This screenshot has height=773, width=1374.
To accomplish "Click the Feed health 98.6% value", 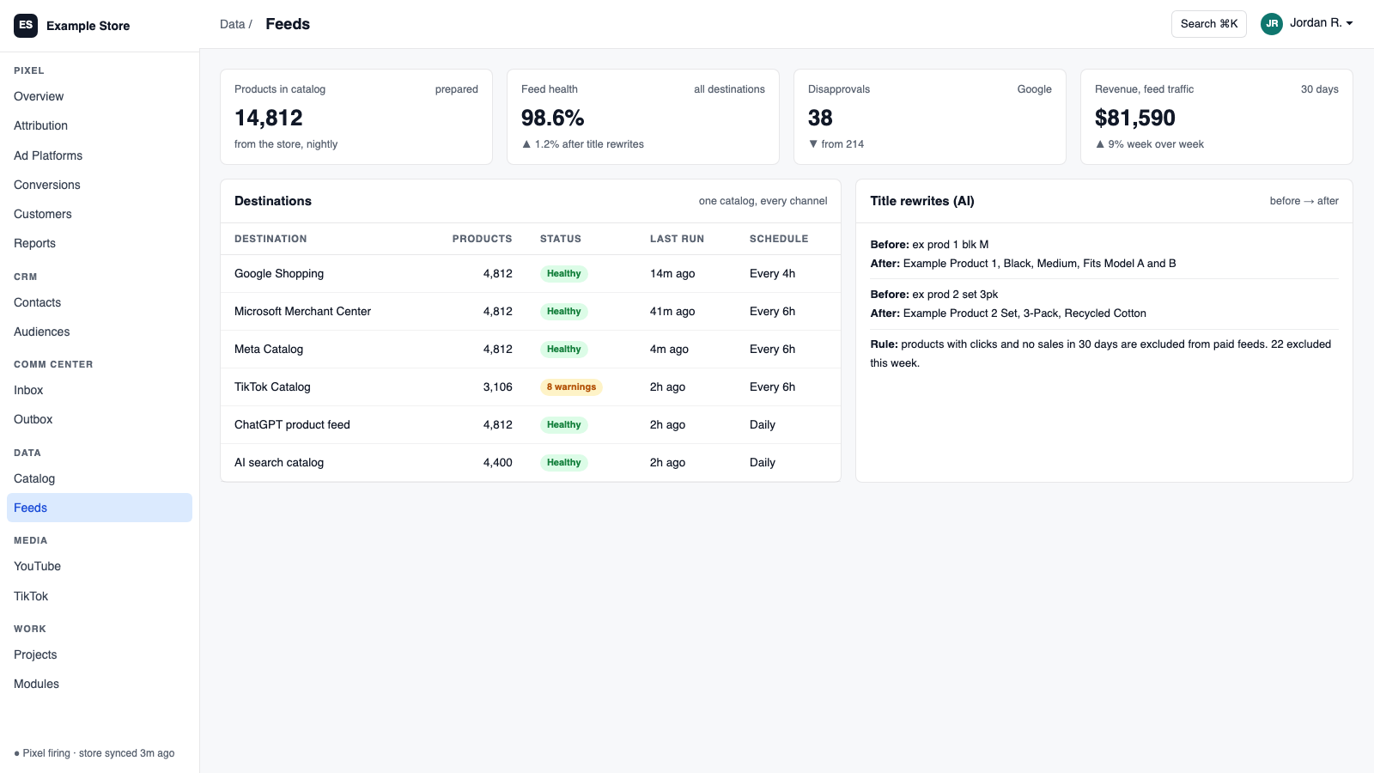I will (x=553, y=118).
